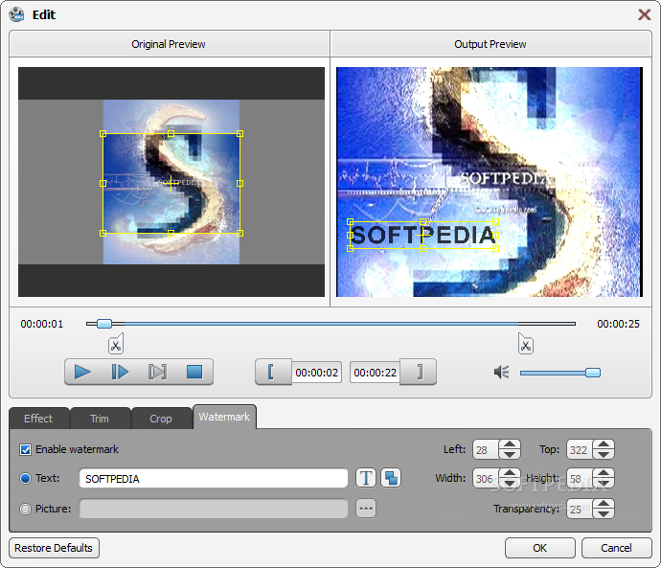Image resolution: width=661 pixels, height=568 pixels.
Task: Decrease the Width value
Action: click(510, 483)
